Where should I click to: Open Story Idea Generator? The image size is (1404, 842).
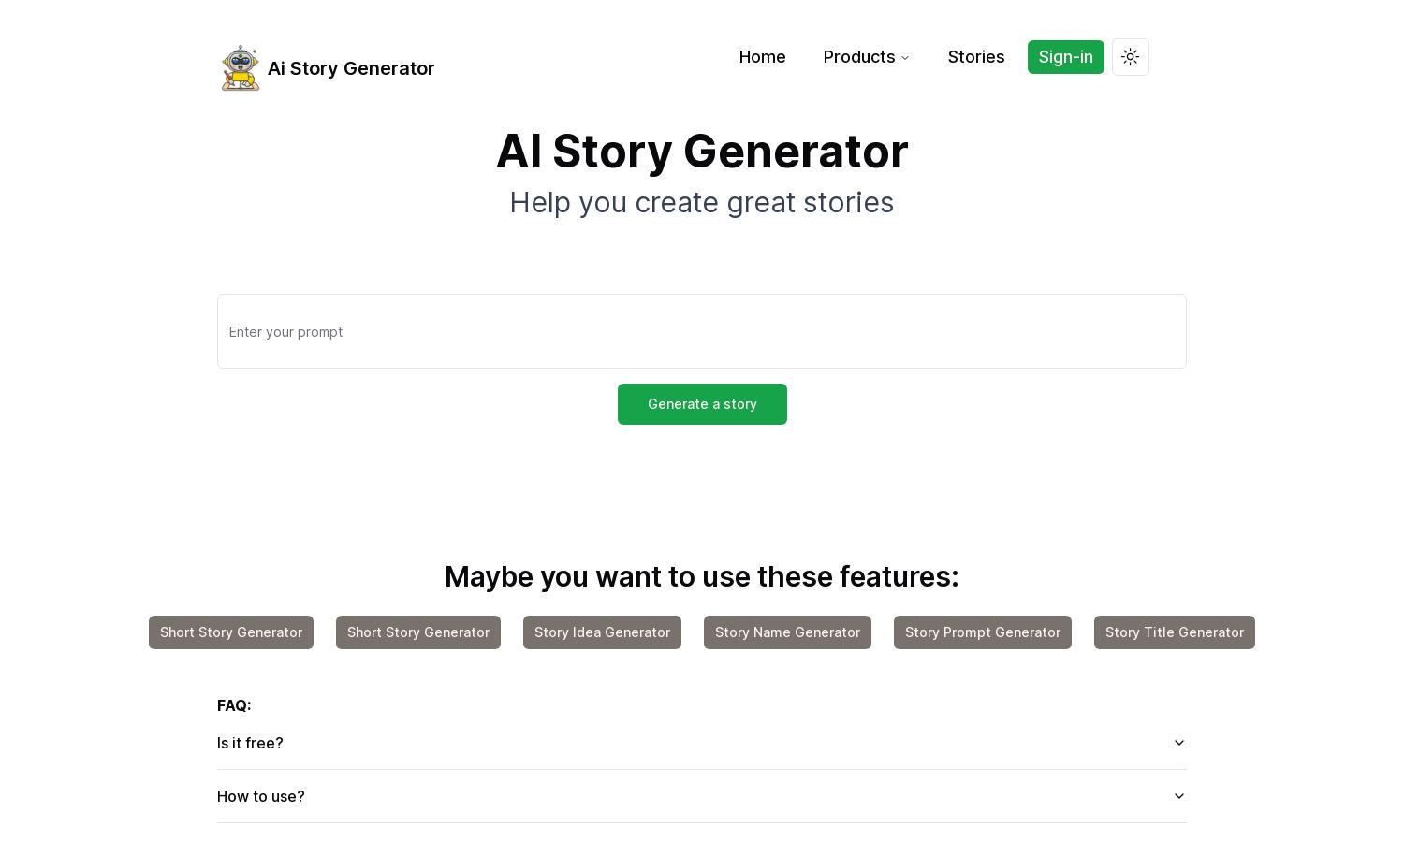coord(602,632)
